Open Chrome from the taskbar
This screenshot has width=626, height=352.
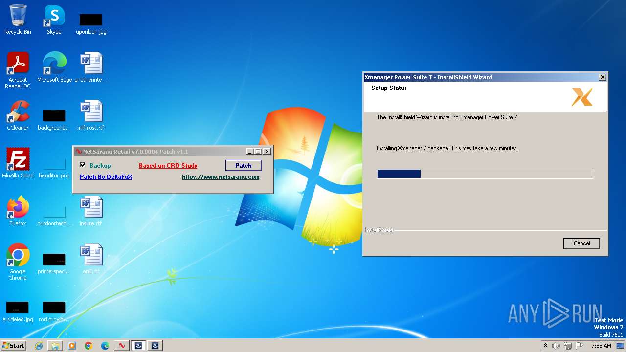[x=89, y=346]
